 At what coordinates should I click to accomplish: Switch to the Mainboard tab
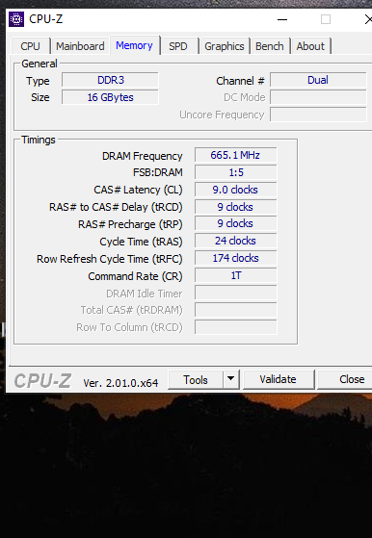coord(80,46)
